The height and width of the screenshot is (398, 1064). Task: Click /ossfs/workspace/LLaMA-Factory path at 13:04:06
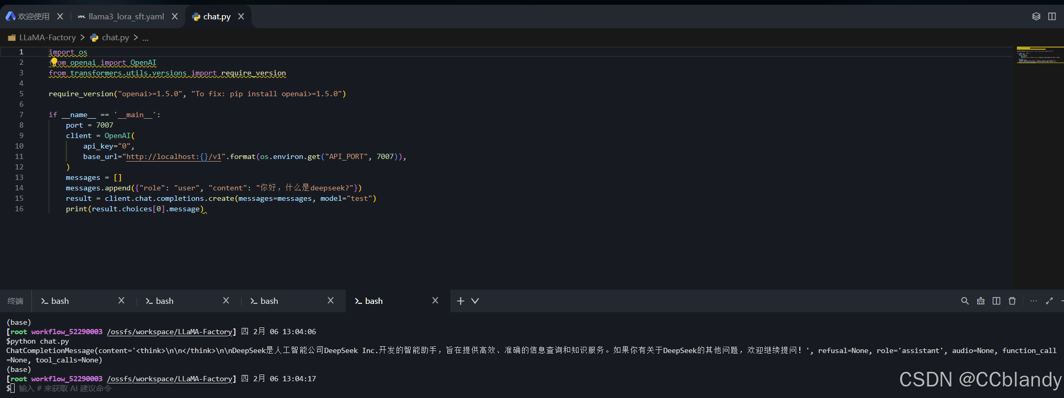(x=170, y=332)
